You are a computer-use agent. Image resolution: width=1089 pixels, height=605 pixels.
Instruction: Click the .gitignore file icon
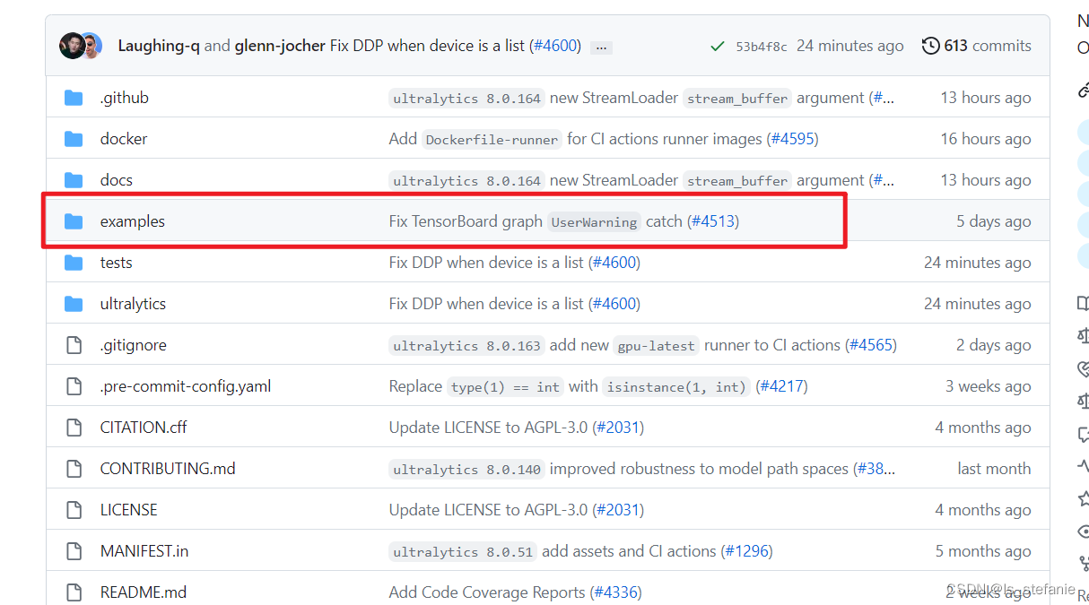(x=74, y=345)
